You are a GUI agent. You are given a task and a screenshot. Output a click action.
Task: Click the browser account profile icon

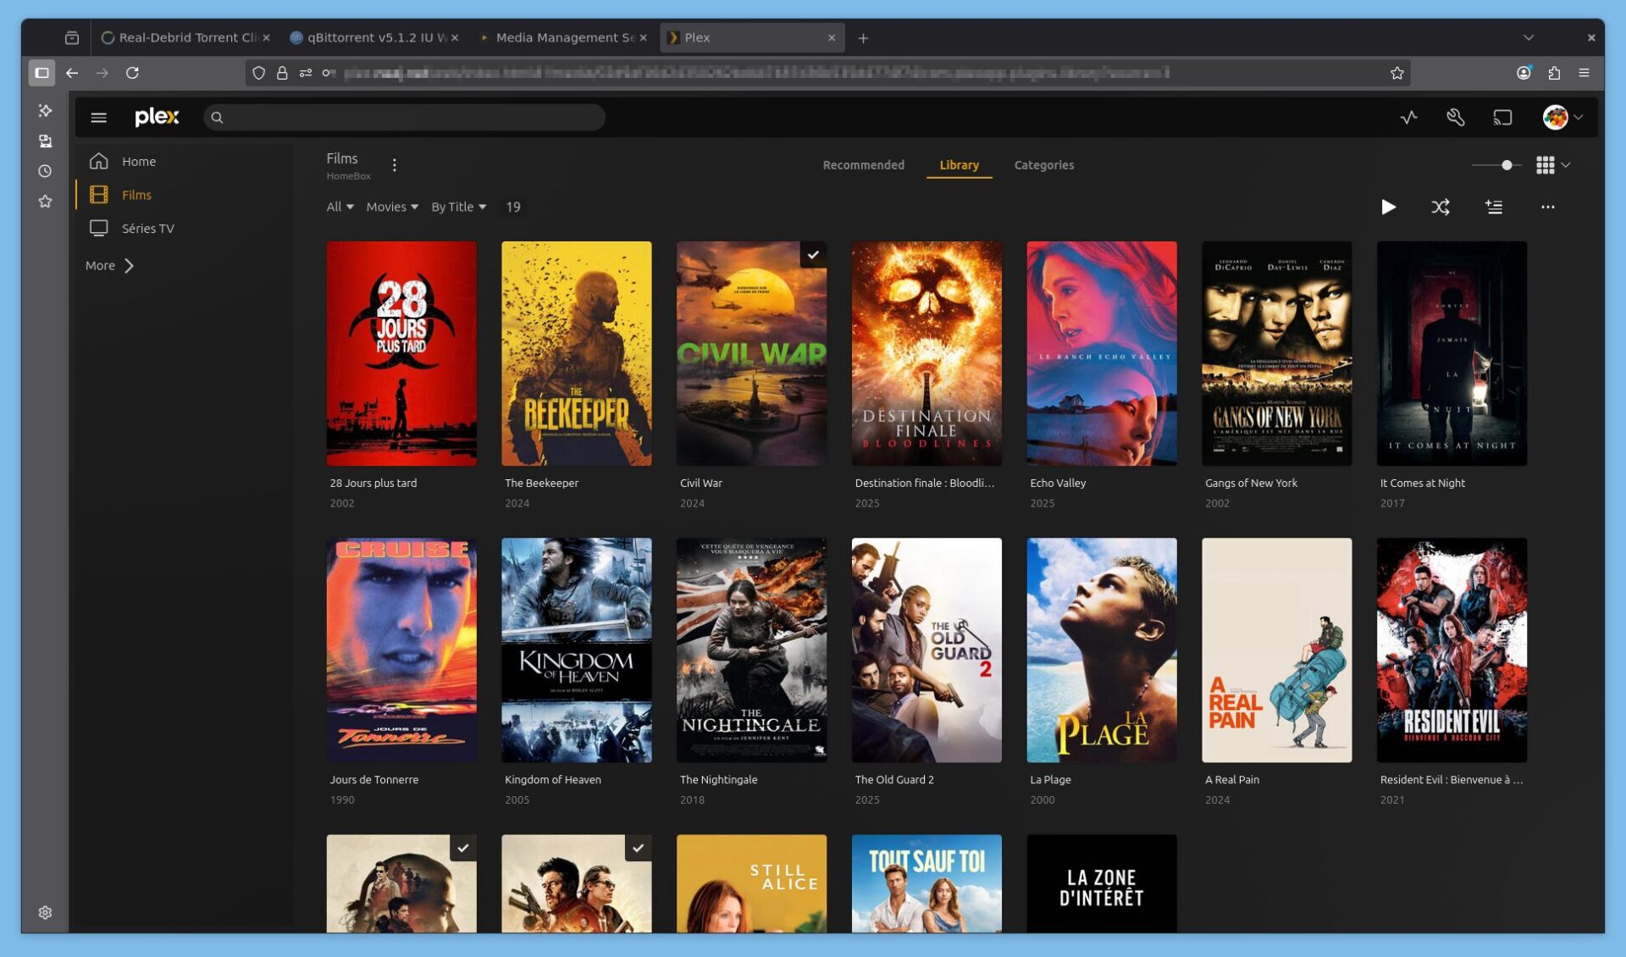tap(1524, 73)
